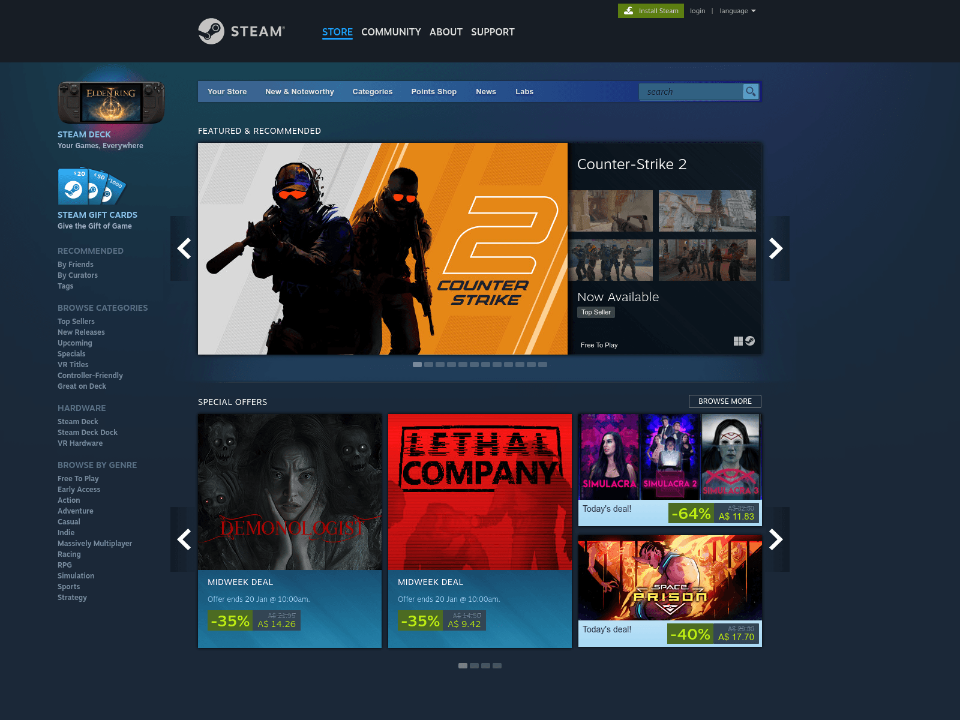960x720 pixels.
Task: Browse the RPG genre
Action: point(65,565)
